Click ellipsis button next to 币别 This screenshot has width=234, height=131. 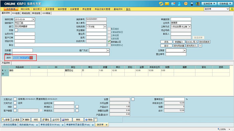click(16, 30)
